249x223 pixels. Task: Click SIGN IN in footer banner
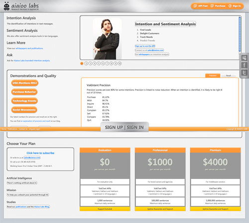(135, 127)
